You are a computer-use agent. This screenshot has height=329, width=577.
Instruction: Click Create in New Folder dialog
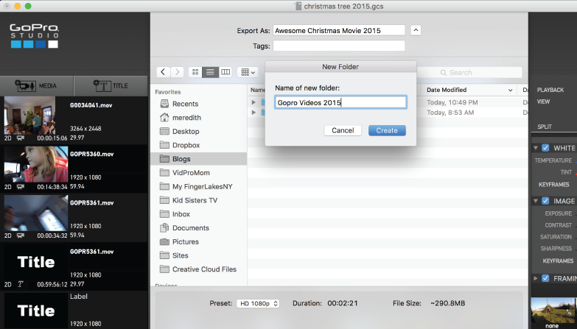pos(387,130)
